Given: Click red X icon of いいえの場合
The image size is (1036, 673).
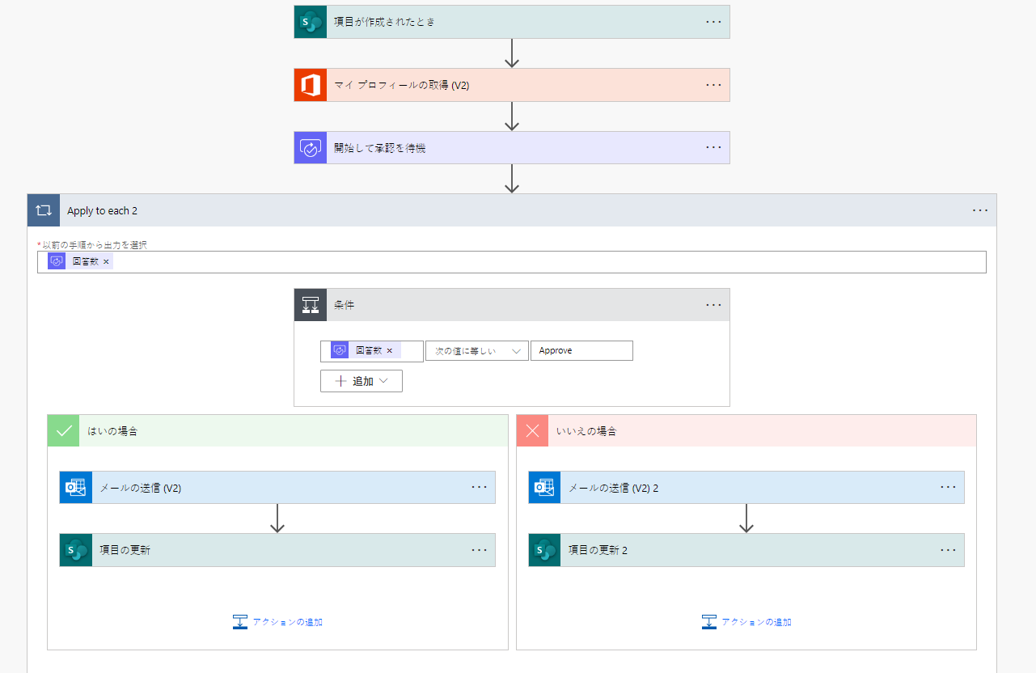Looking at the screenshot, I should (x=532, y=431).
